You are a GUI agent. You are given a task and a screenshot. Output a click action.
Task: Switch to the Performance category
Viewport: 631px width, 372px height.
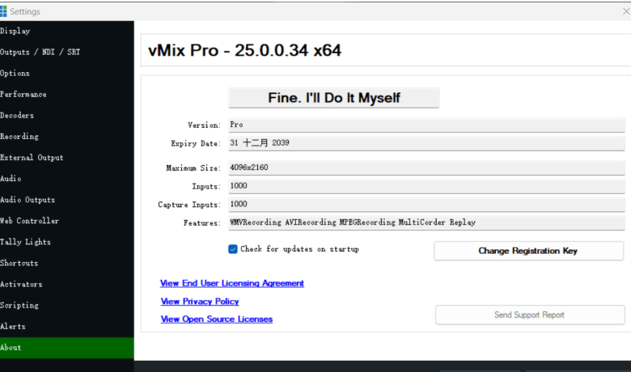tap(67, 95)
